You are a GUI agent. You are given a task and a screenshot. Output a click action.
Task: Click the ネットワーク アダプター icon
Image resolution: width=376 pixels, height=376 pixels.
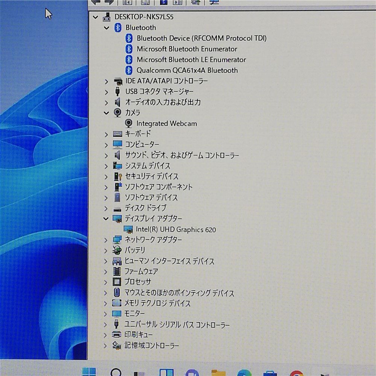[117, 240]
